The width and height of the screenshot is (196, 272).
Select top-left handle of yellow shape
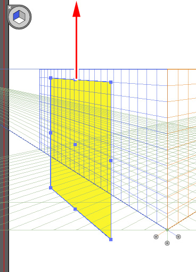[x=51, y=78]
